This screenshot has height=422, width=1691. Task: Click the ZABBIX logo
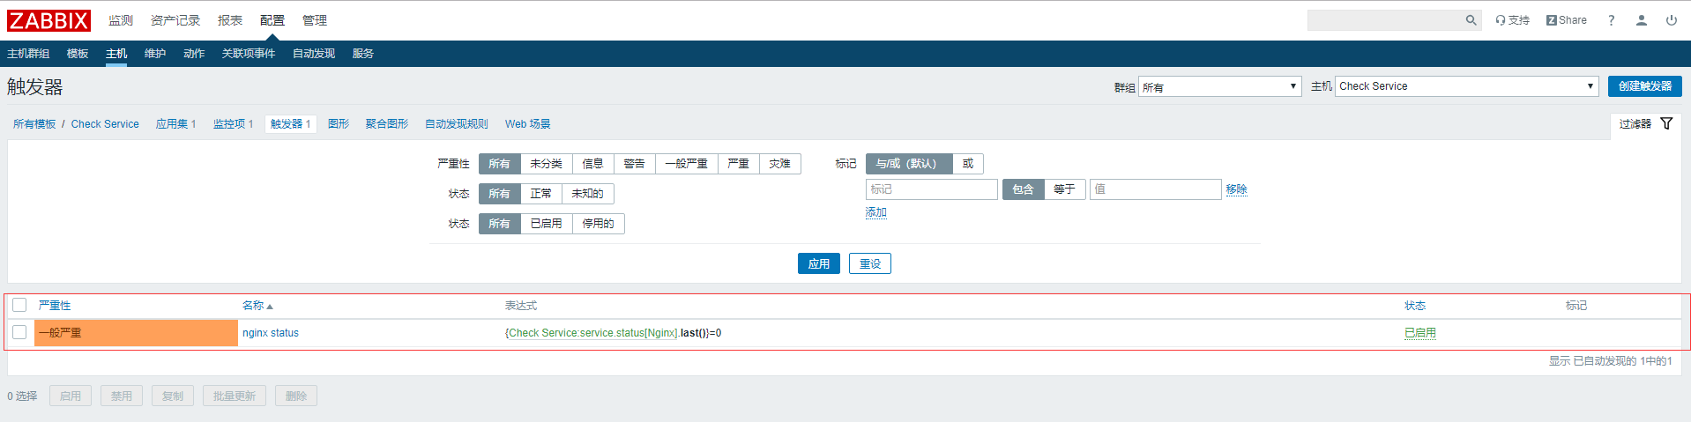(x=48, y=20)
